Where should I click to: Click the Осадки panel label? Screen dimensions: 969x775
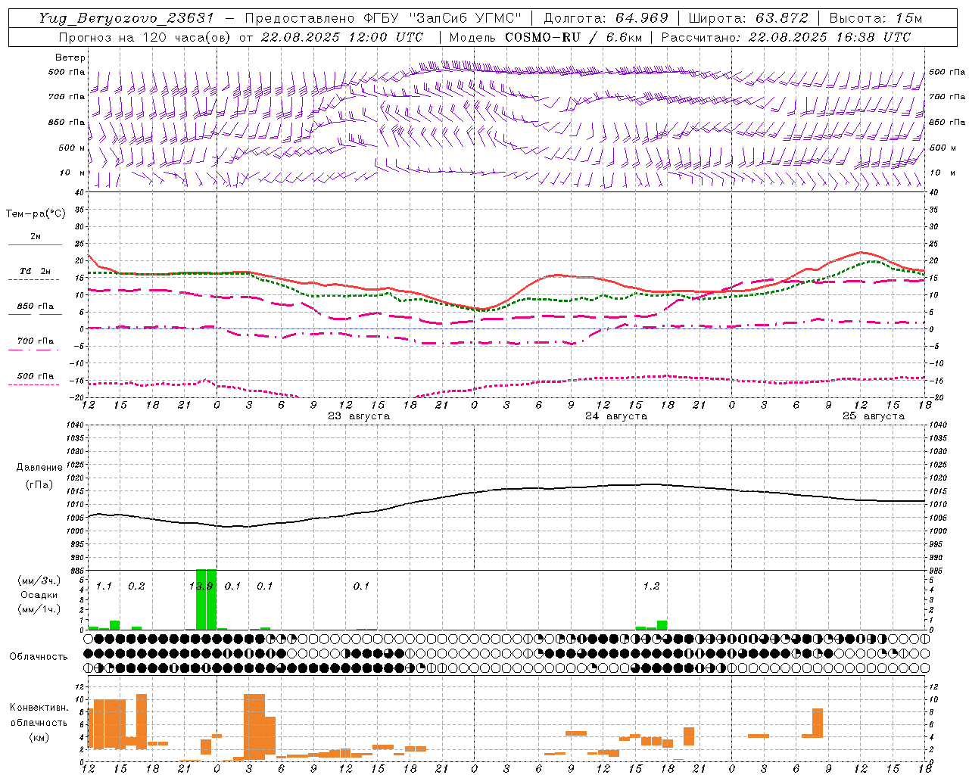coord(39,595)
